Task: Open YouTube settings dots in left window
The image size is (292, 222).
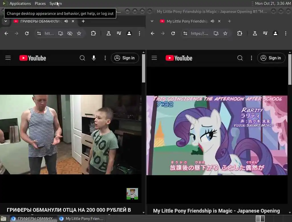Action: tap(105, 58)
